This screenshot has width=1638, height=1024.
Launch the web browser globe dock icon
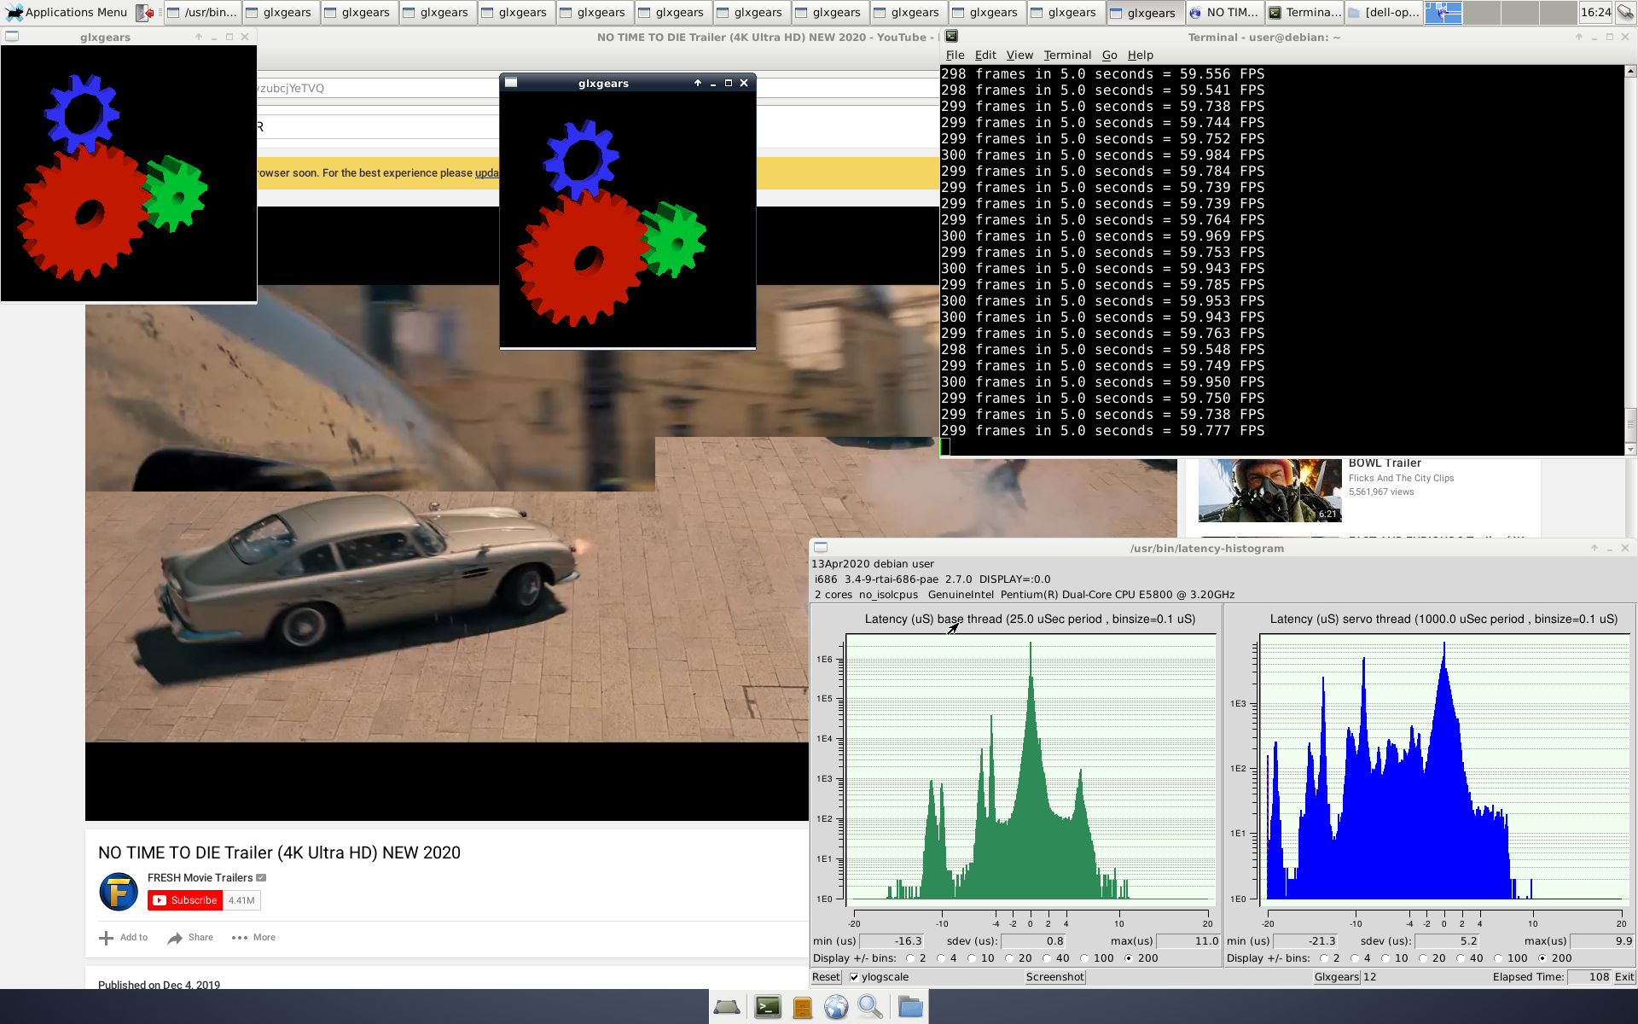coord(836,1007)
